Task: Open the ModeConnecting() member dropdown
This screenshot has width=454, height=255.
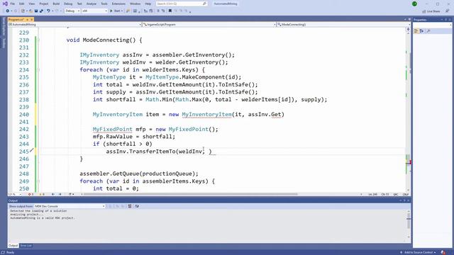Action: click(x=343, y=25)
